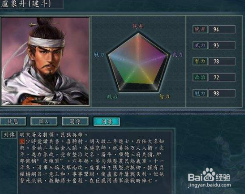Click the 政治 label below the pentagon

(x=112, y=97)
